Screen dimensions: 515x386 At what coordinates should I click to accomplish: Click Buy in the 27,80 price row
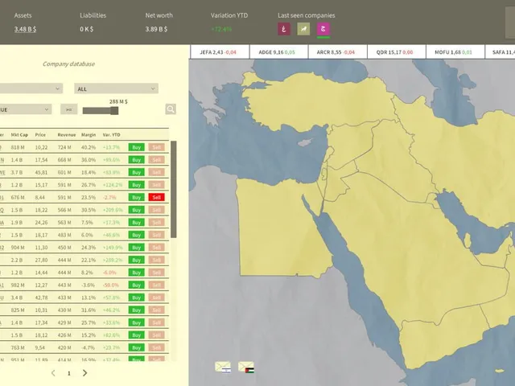[136, 260]
